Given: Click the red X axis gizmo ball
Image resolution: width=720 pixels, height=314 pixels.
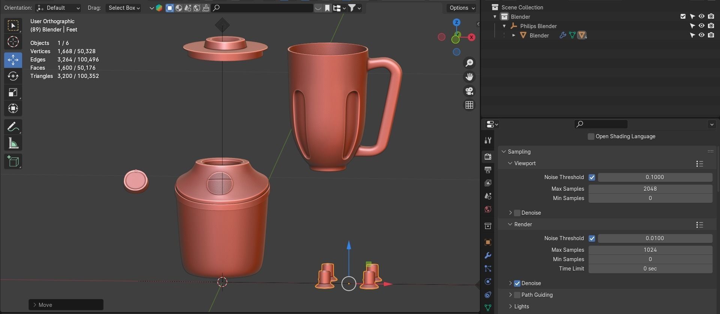Looking at the screenshot, I should point(471,37).
